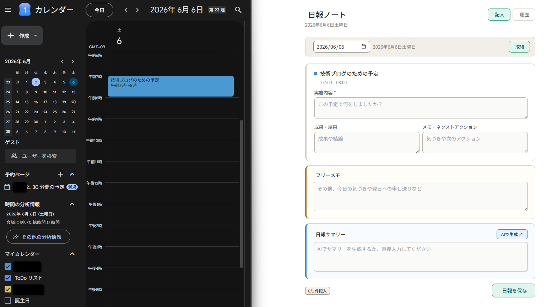Viewport: 552px width, 307px height.
Task: Click the people icon in user search box
Action: click(x=14, y=156)
